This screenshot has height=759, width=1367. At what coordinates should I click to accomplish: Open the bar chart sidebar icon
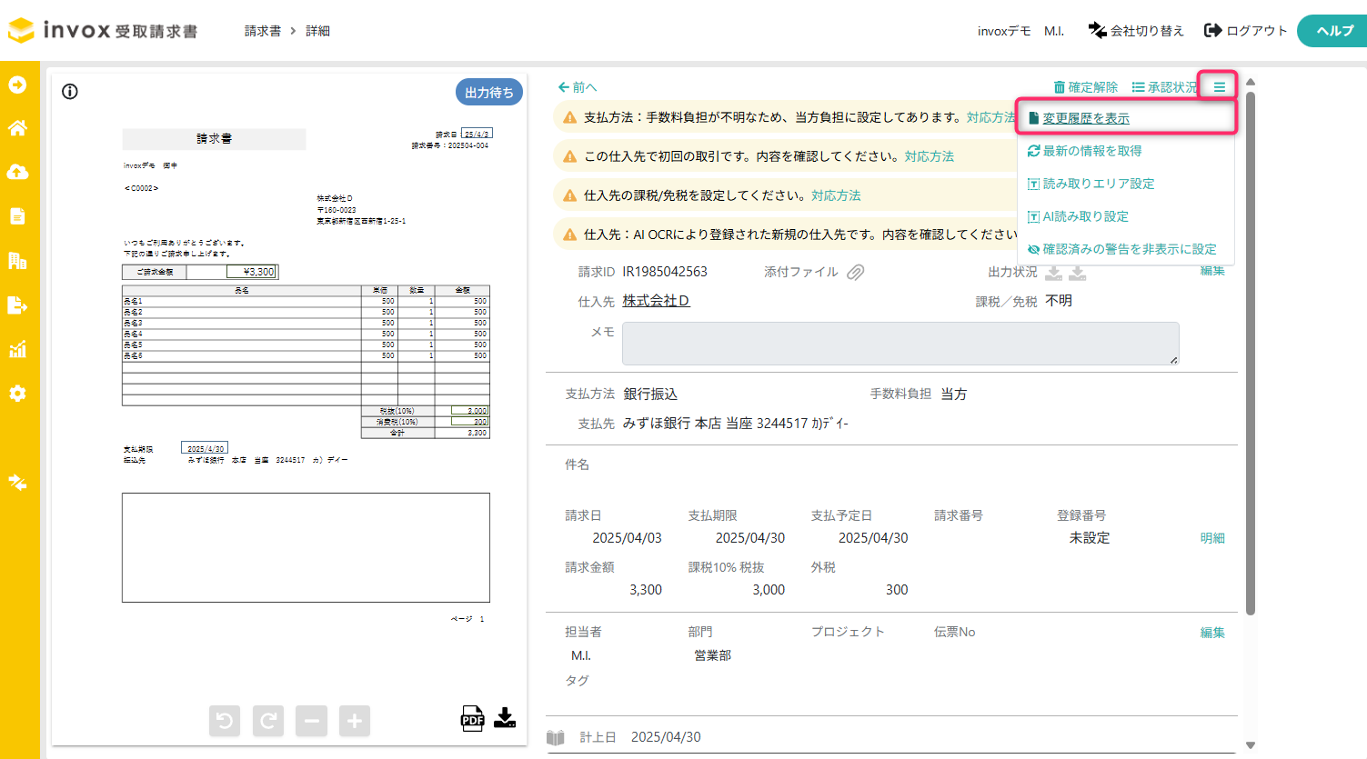pos(17,349)
